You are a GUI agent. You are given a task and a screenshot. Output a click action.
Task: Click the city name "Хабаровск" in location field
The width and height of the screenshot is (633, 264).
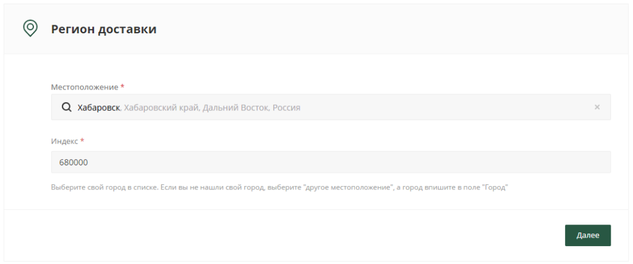coord(98,107)
